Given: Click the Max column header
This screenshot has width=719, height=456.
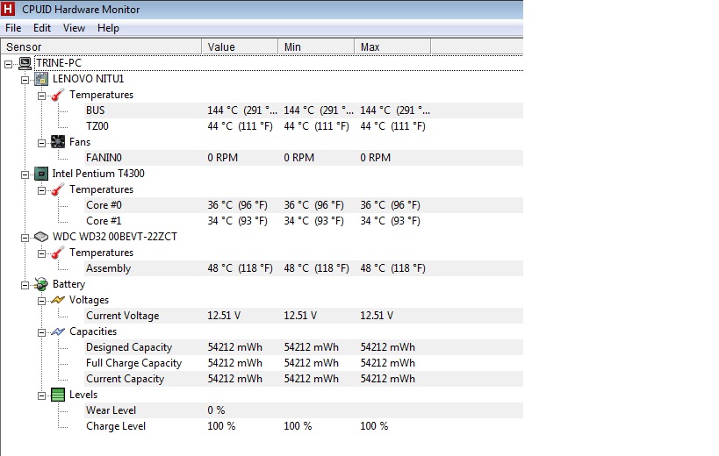Looking at the screenshot, I should pyautogui.click(x=392, y=47).
